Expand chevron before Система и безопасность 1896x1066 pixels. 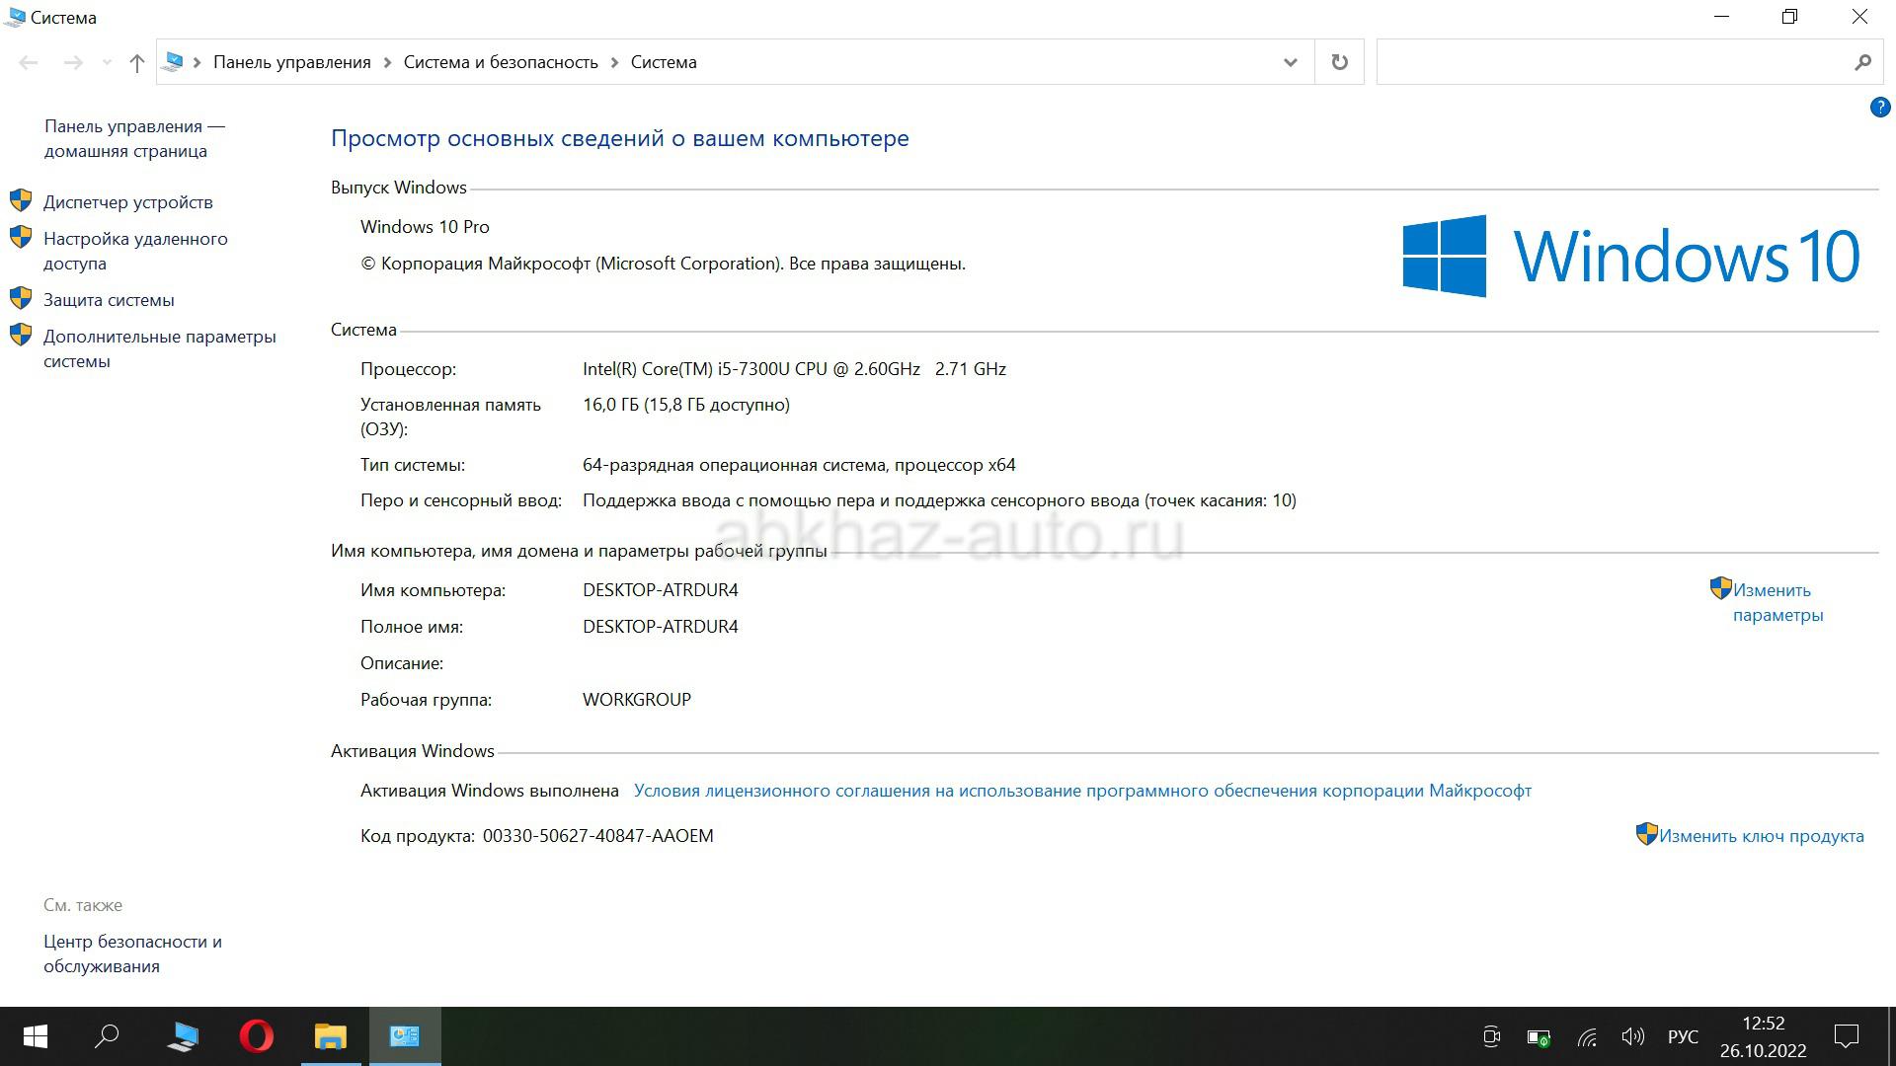click(x=387, y=62)
